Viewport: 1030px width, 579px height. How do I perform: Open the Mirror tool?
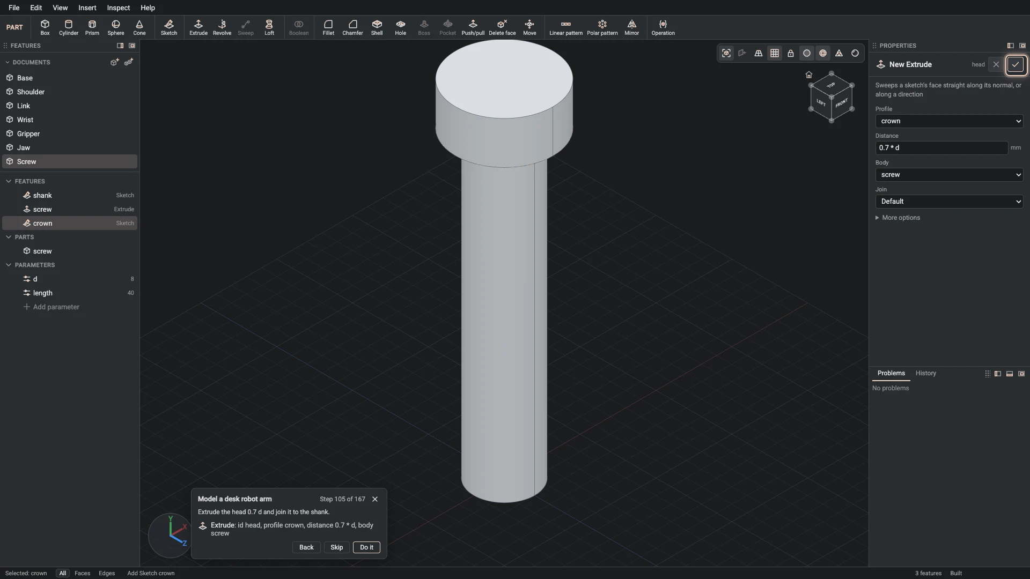tap(632, 27)
